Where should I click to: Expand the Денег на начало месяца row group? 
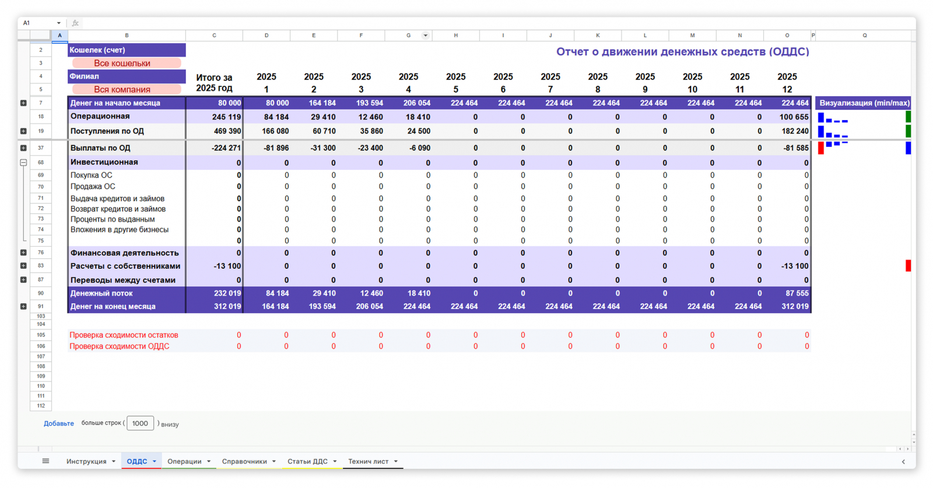point(23,103)
